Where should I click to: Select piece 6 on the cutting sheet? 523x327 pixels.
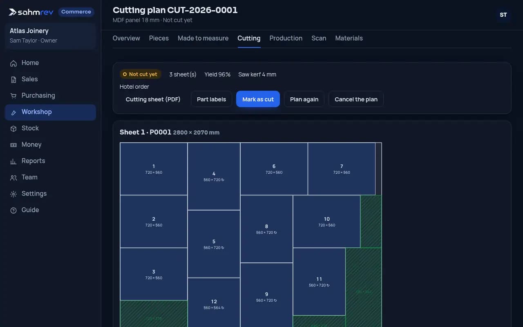[274, 169]
